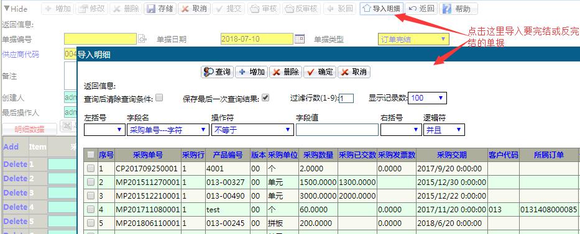Switch to the 明细数据 tab

click(x=29, y=129)
